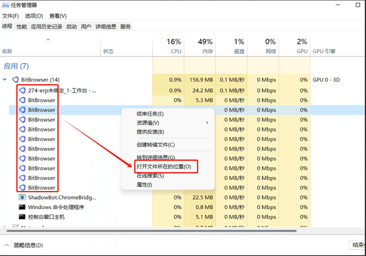Screen dimensions: 366x256
Task: Click the highlighted BitBrowser process icon
Action: tap(22, 110)
